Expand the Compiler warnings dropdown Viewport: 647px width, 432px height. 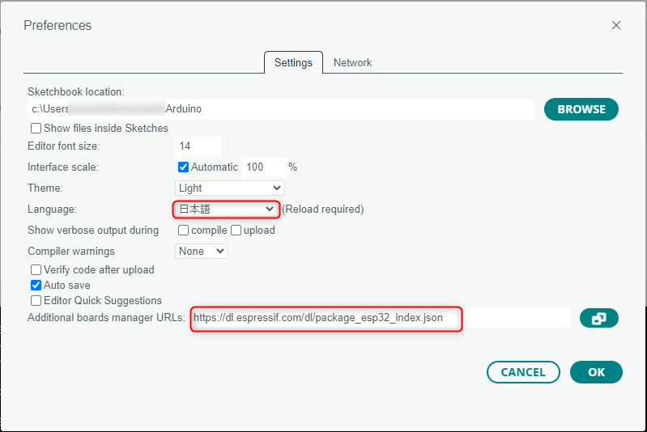(x=202, y=252)
